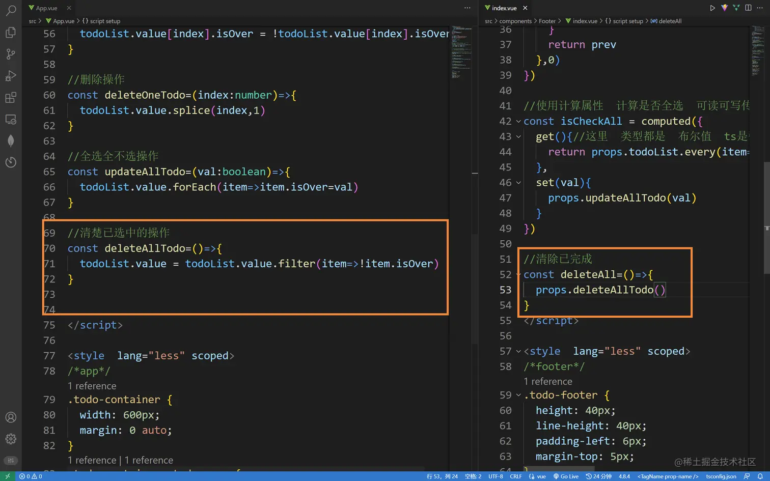This screenshot has width=770, height=481.
Task: Open the Search view in activity bar
Action: point(11,10)
